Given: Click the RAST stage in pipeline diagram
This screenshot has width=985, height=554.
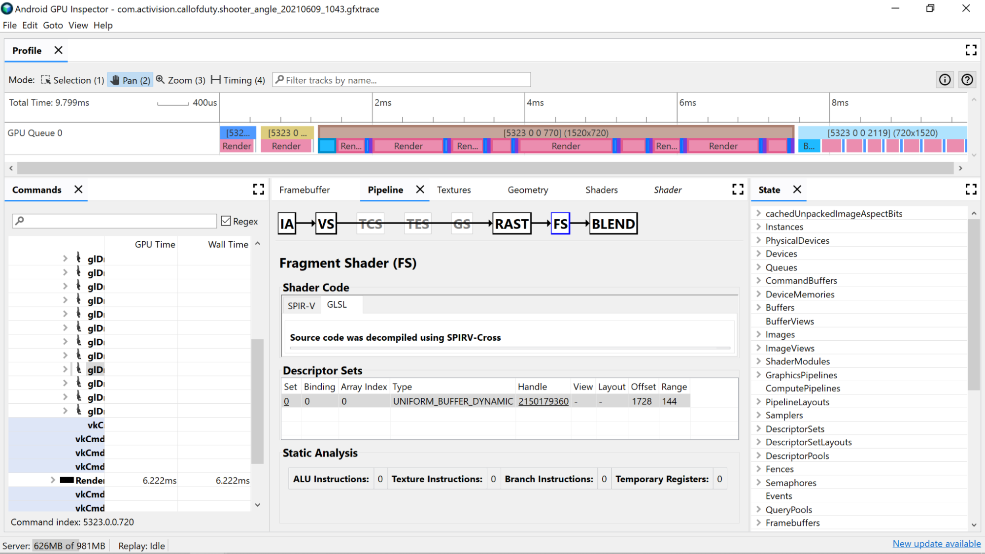Looking at the screenshot, I should point(511,223).
